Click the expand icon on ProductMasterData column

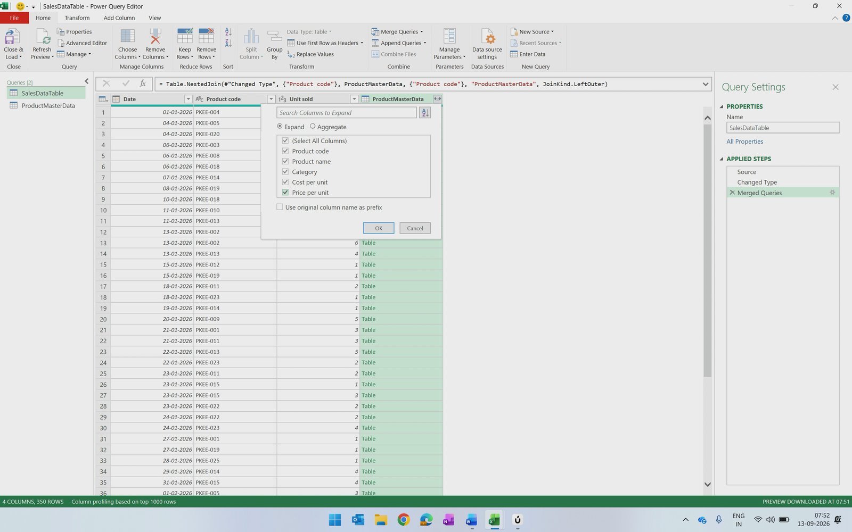pyautogui.click(x=437, y=99)
